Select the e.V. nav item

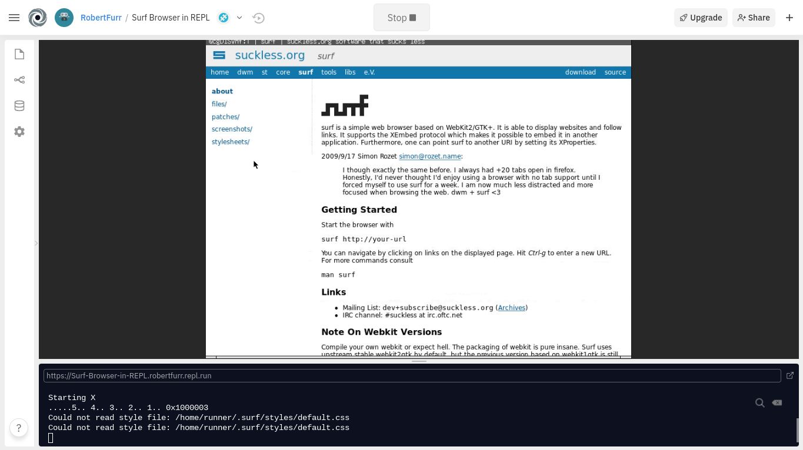[369, 72]
